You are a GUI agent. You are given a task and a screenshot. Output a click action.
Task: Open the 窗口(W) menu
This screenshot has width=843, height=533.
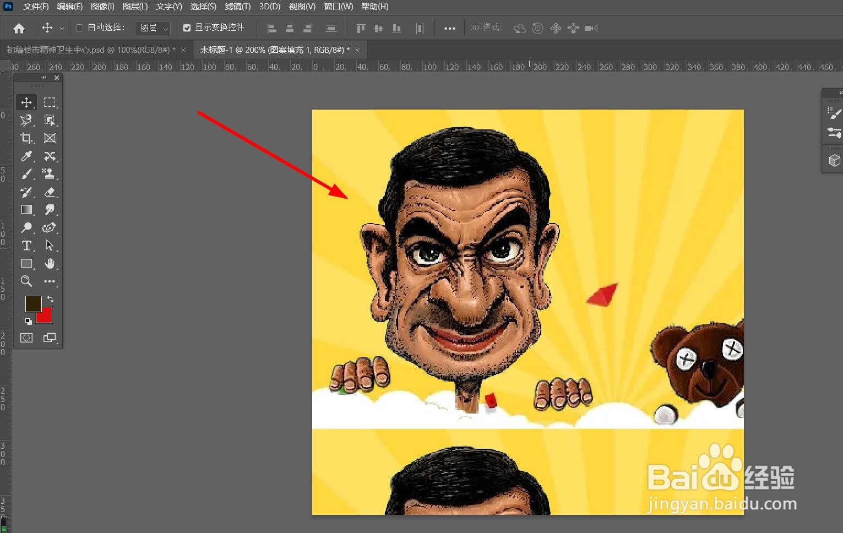pos(339,7)
